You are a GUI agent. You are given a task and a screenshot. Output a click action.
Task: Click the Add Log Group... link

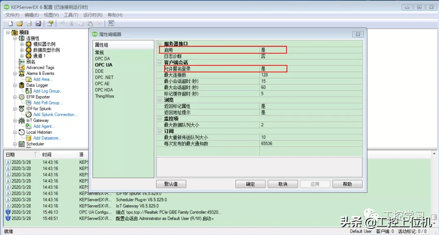point(48,91)
